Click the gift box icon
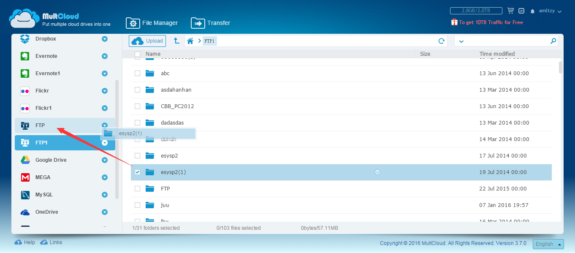This screenshot has height=253, width=575. 454,22
